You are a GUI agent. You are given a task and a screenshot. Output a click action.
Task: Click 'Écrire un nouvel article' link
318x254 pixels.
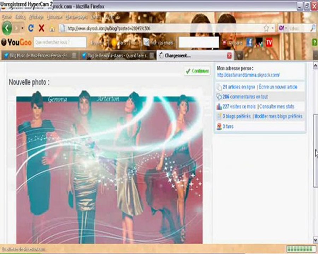coord(278,87)
